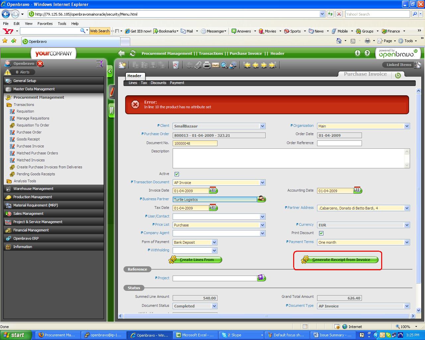Open the Client dropdown

[x=263, y=126]
